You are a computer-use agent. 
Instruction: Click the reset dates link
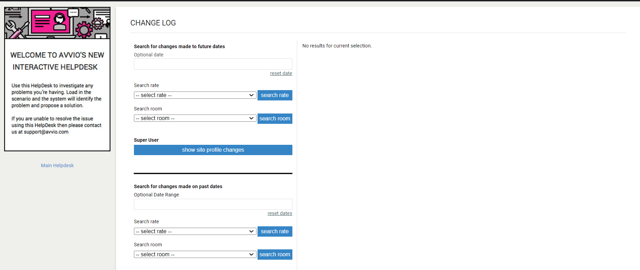pyautogui.click(x=280, y=213)
